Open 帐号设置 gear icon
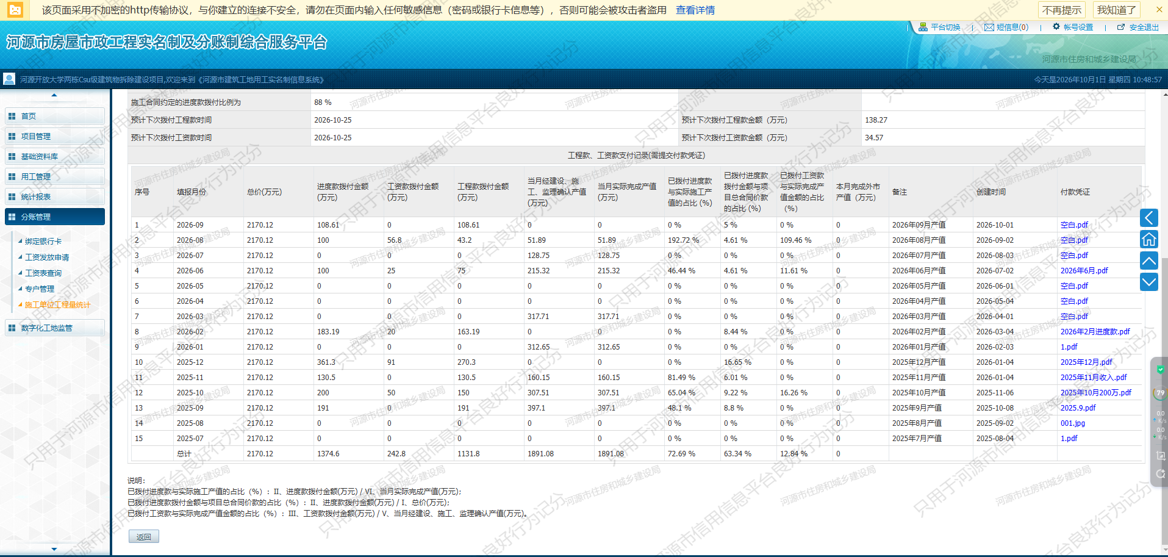1168x557 pixels. click(1056, 26)
